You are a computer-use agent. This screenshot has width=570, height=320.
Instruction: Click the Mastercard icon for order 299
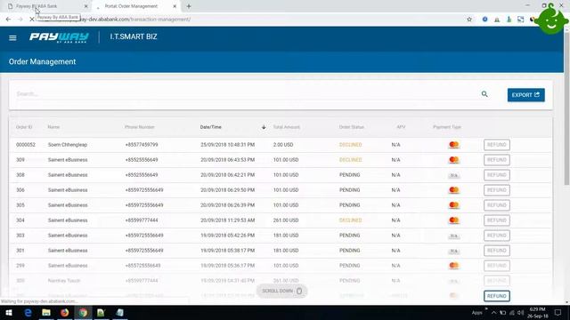tap(453, 266)
